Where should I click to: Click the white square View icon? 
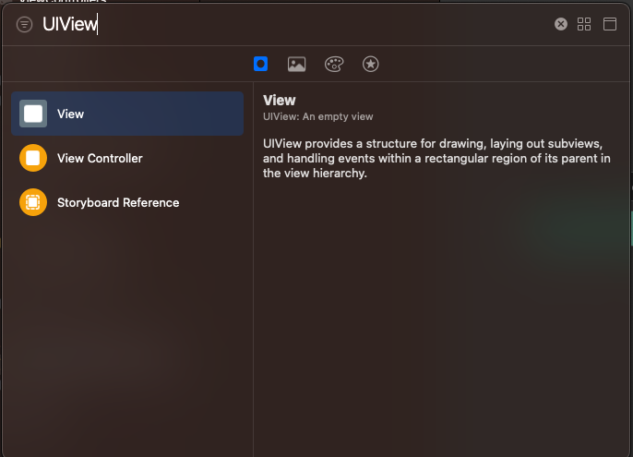coord(33,114)
